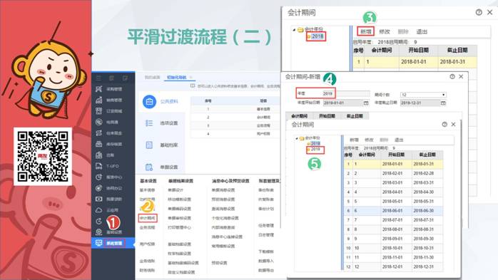Click 选项设置 list icon

pos(149,123)
